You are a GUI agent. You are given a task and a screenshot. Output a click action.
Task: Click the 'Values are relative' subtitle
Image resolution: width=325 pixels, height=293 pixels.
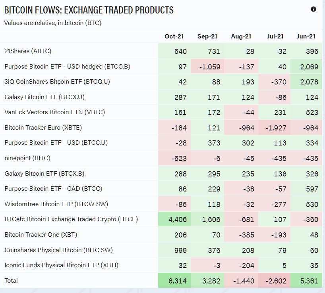[x=53, y=23]
